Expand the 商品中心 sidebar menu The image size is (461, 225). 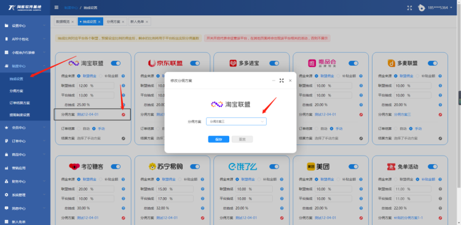(25, 154)
